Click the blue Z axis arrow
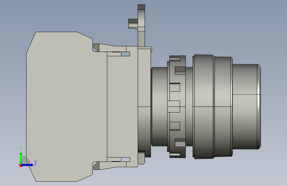The image size is (287, 186). coord(27,165)
